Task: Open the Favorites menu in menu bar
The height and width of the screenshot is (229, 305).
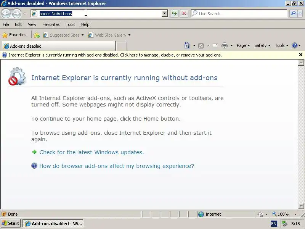Action: (x=51, y=24)
